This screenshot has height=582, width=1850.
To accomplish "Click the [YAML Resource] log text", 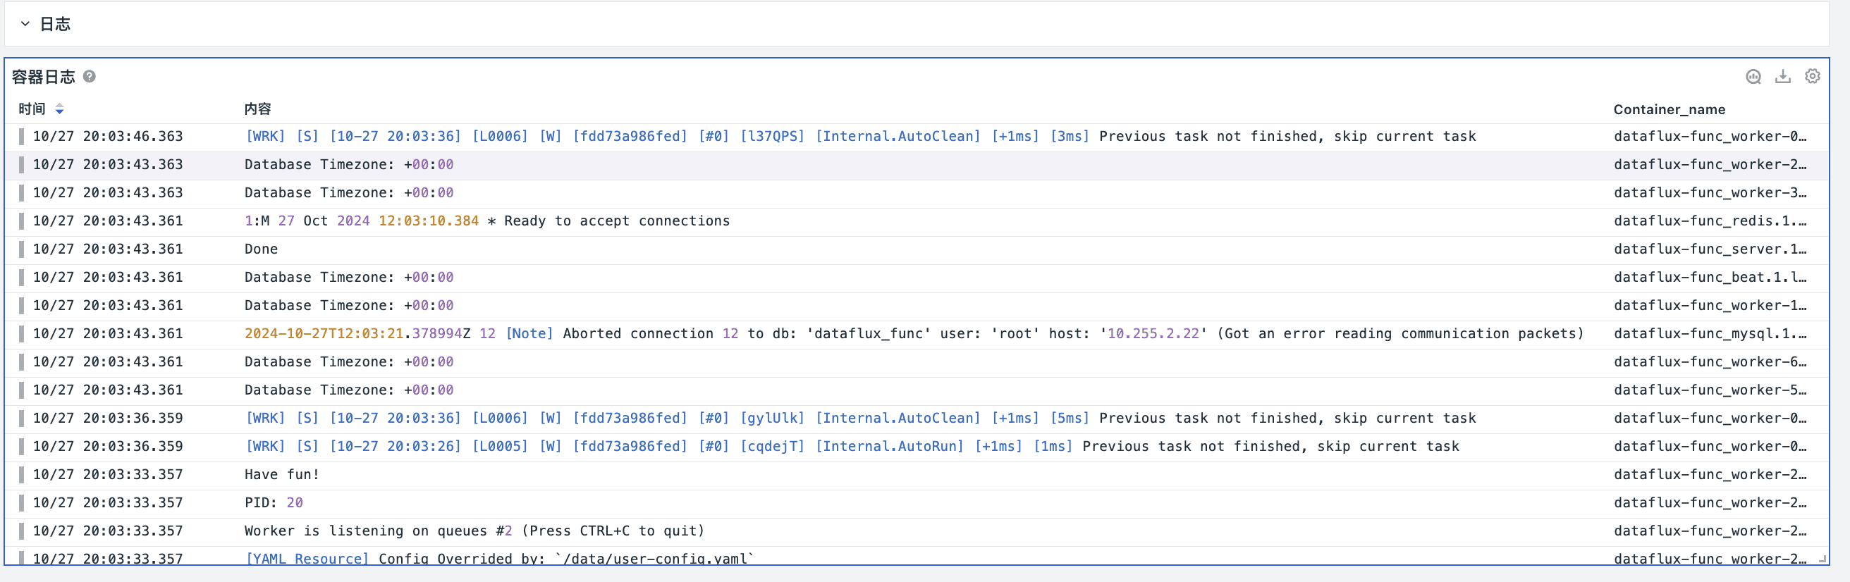I will point(307,558).
